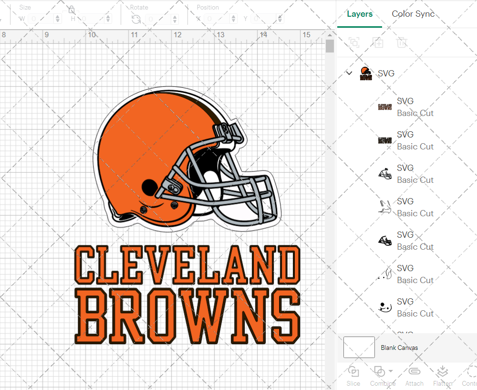This screenshot has width=477, height=390.
Task: Click the Delete layer trash icon
Action: pyautogui.click(x=402, y=42)
